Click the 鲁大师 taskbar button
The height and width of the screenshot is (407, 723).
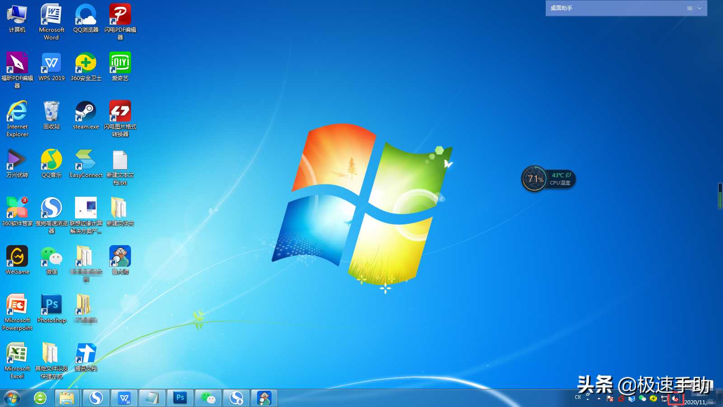tap(264, 398)
